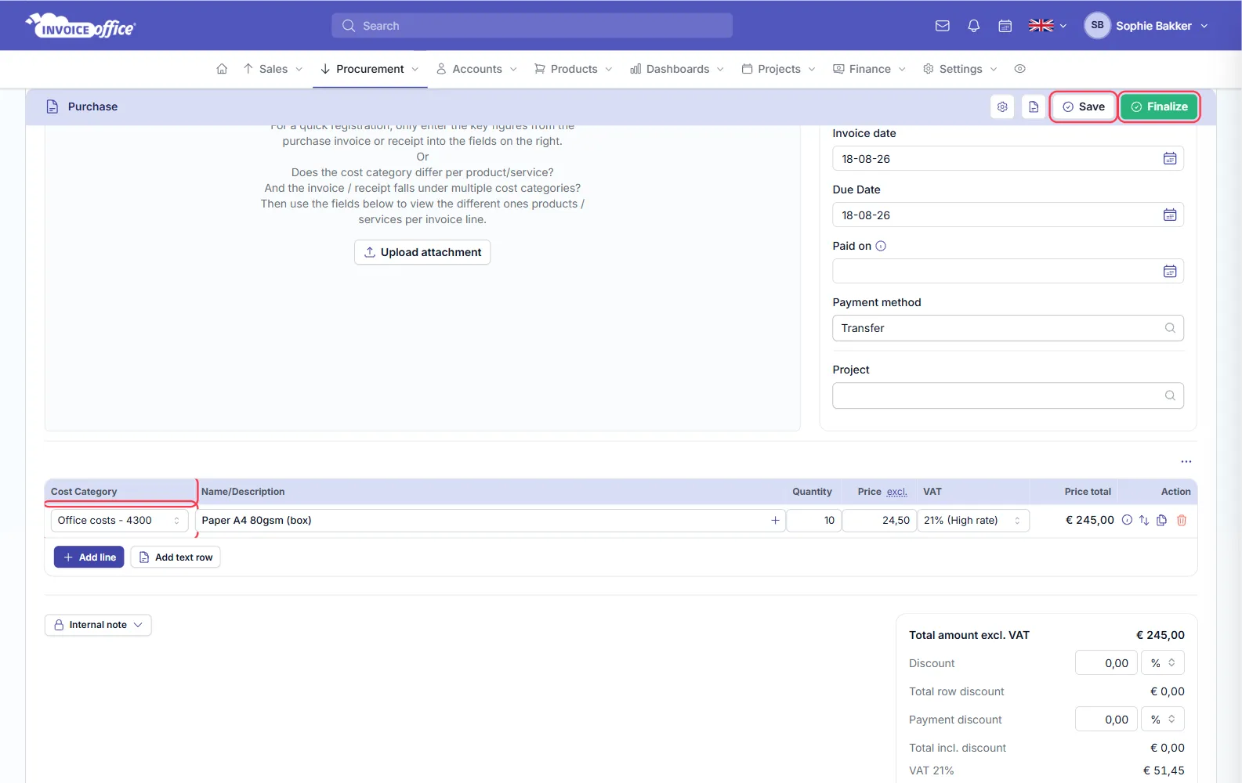
Task: Open Invoice date calendar picker
Action: [x=1169, y=159]
